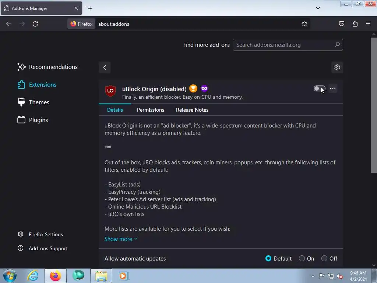Open the green globe browser taskbar icon

point(78,276)
